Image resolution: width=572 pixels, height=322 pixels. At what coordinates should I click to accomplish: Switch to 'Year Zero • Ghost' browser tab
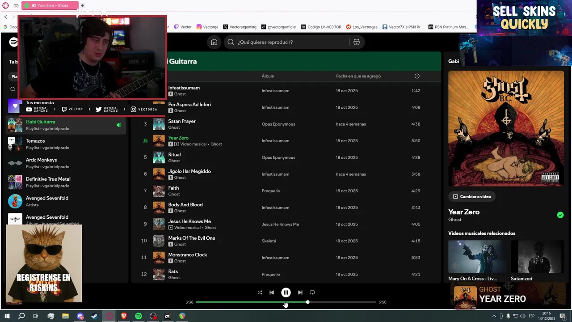pos(50,5)
